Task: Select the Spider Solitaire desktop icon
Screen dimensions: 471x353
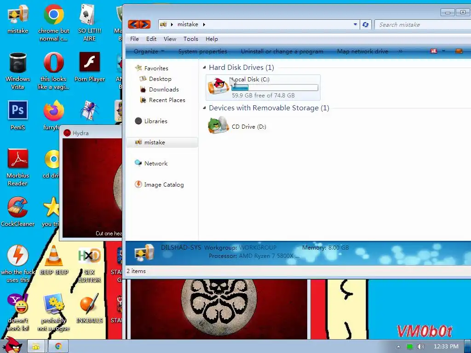Action: coord(89,111)
